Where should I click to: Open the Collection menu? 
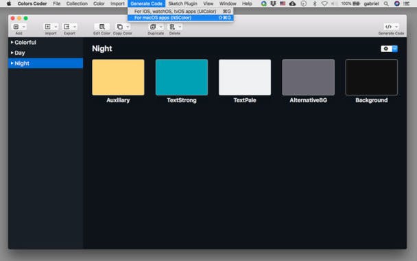click(77, 3)
